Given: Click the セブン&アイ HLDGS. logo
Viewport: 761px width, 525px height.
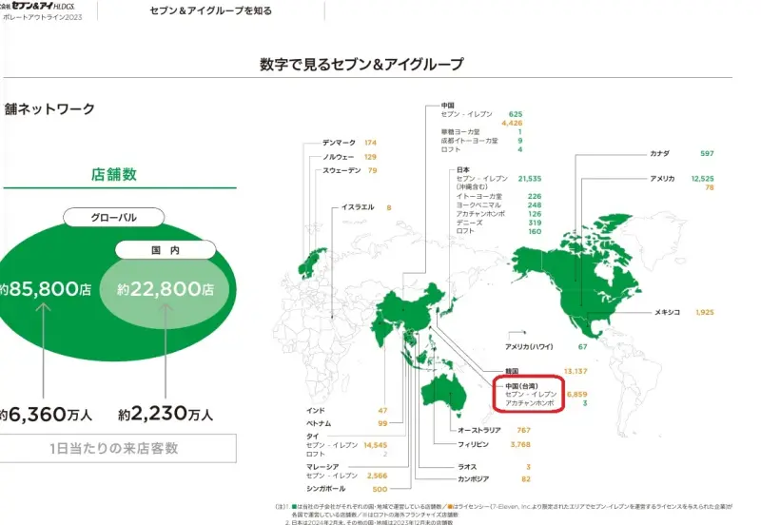Looking at the screenshot, I should tap(38, 7).
